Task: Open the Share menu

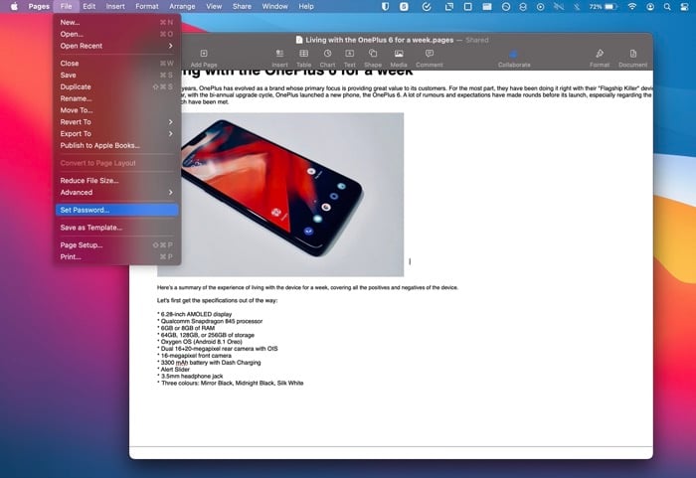Action: 242,6
